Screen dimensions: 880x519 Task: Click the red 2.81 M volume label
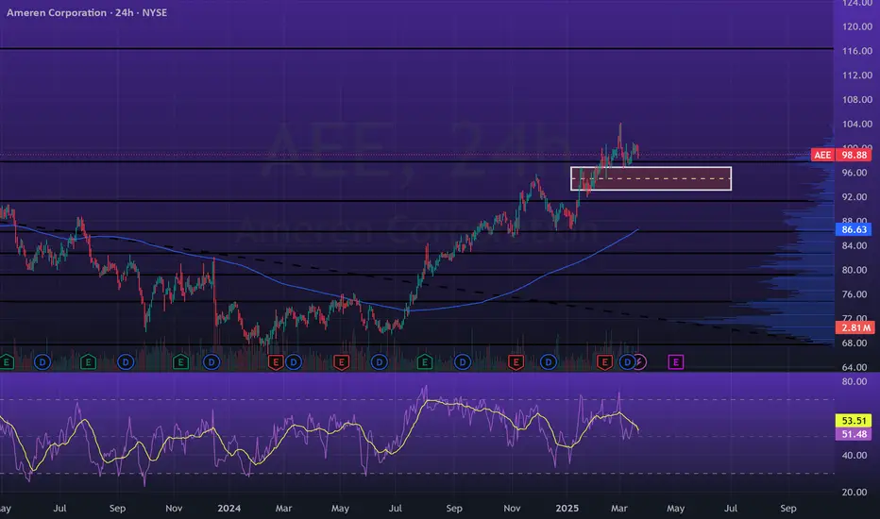click(854, 327)
